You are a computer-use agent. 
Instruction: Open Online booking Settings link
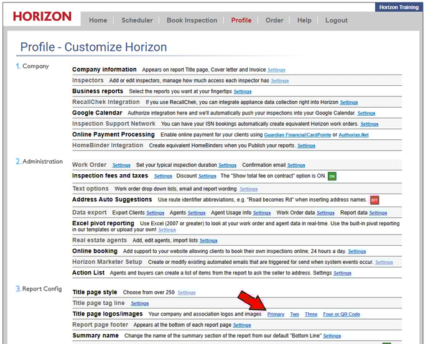tap(356, 252)
